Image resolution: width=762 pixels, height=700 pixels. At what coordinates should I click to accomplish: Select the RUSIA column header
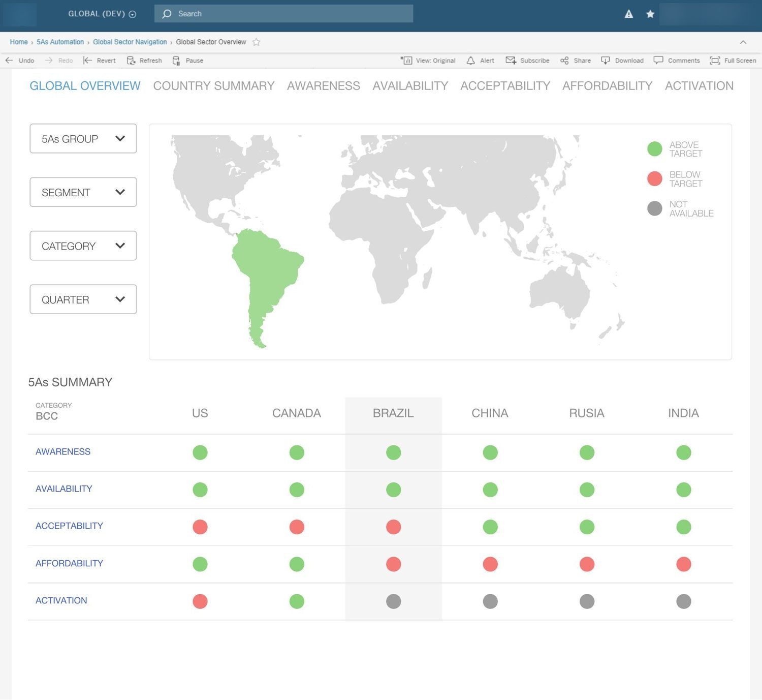pos(587,413)
